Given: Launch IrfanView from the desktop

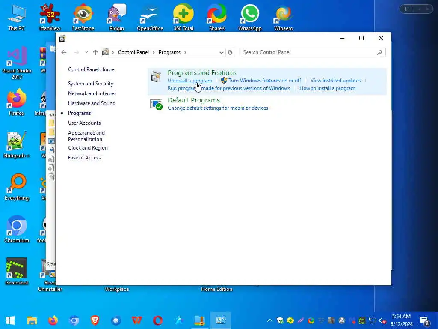Looking at the screenshot, I should pos(50,17).
